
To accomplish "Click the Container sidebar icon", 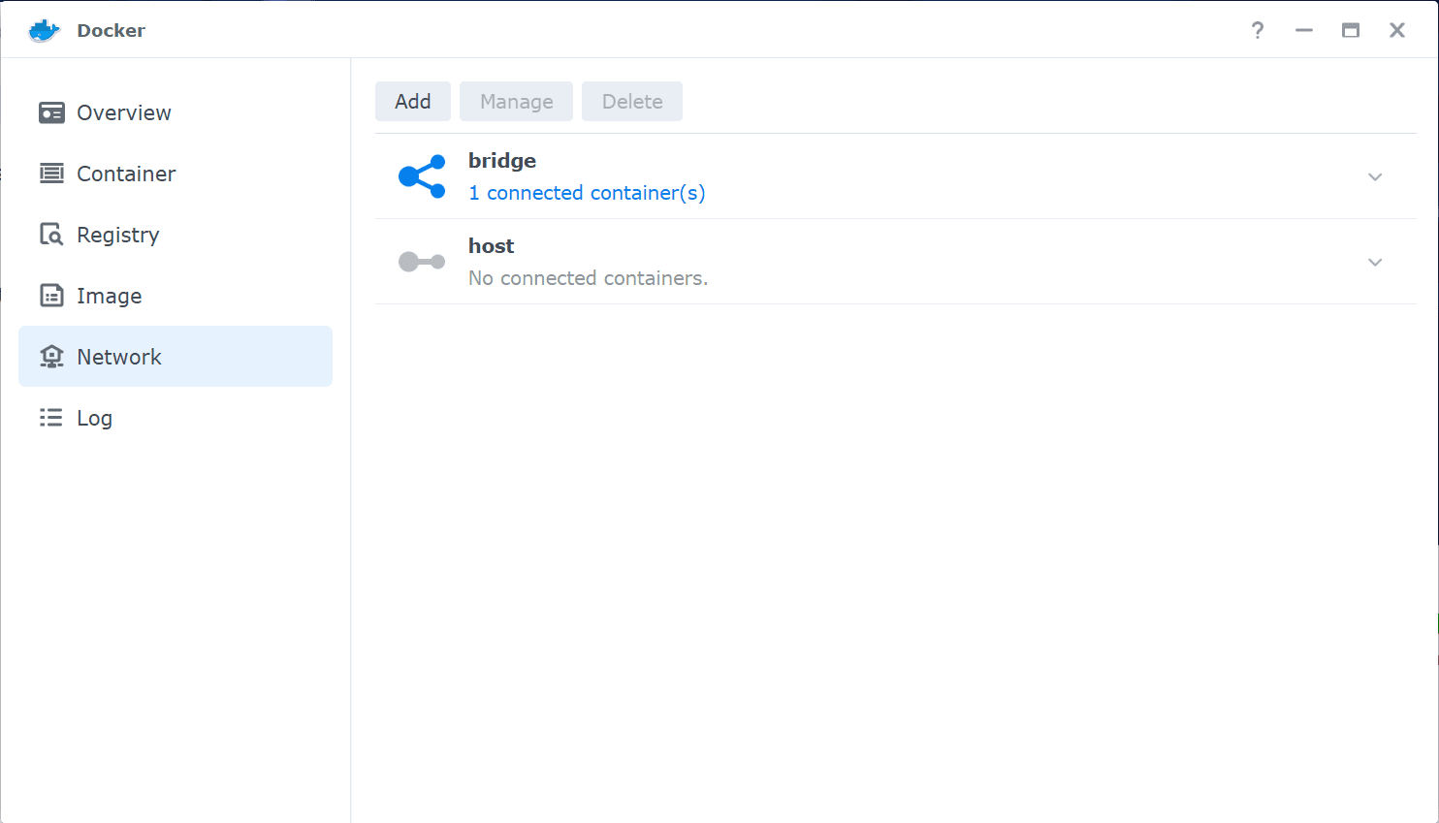I will pyautogui.click(x=51, y=174).
